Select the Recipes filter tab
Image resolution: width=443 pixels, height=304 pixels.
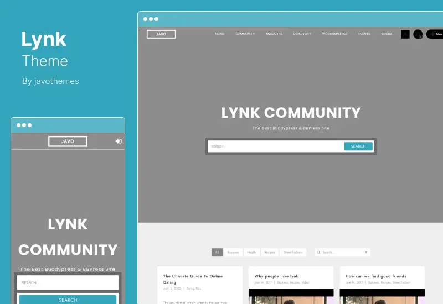270,253
